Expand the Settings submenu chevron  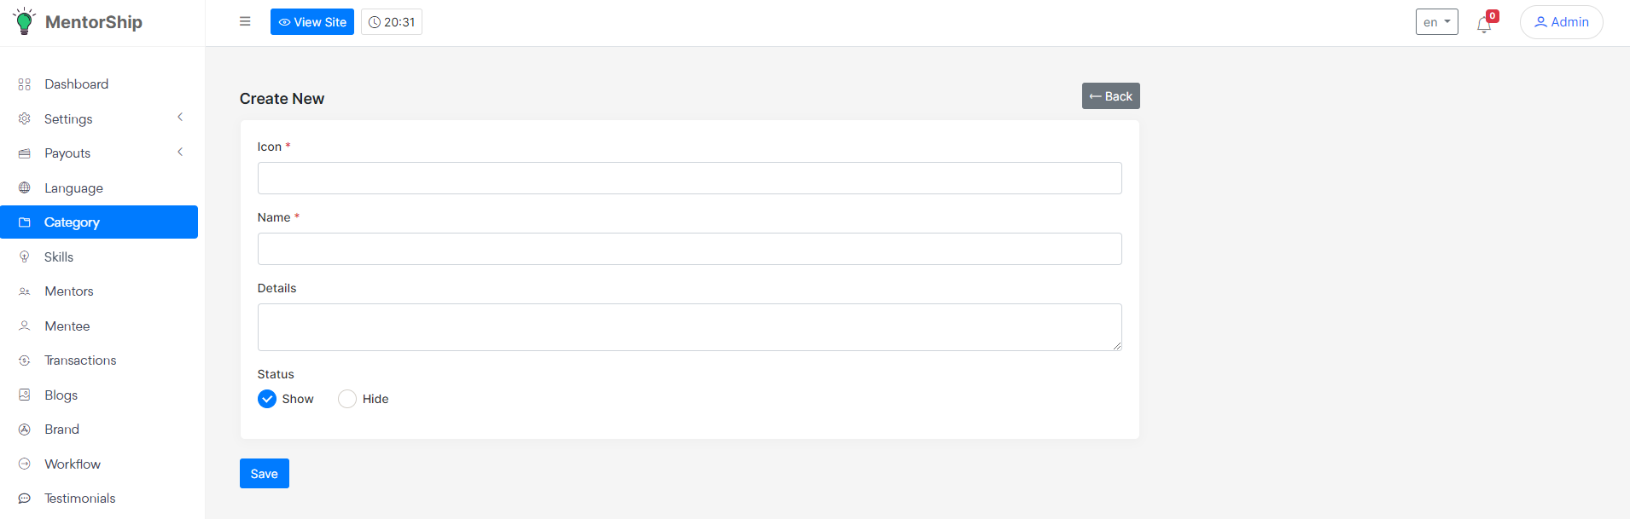point(180,118)
